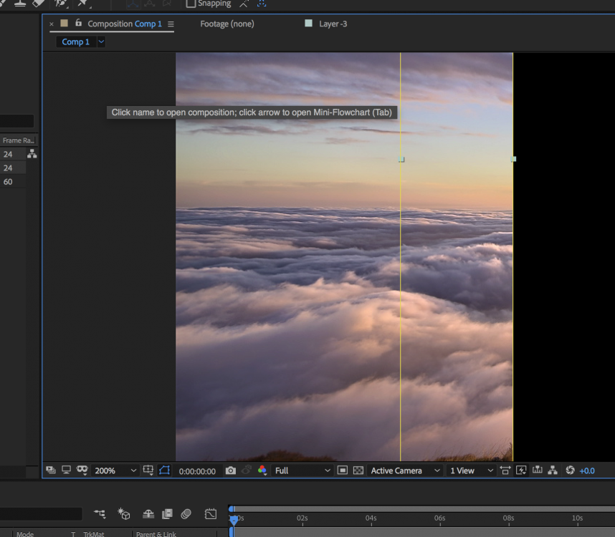This screenshot has height=537, width=615.
Task: Click the 04s mark on the time ruler
Action: (x=371, y=518)
